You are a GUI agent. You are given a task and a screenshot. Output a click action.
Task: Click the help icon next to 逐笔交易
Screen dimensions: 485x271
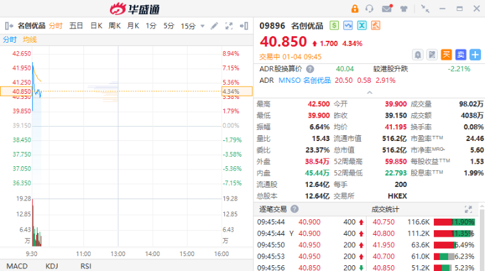point(294,209)
